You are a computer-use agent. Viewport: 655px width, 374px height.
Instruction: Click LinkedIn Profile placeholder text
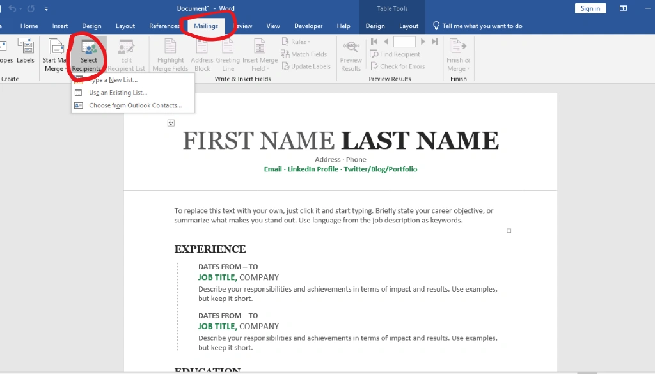(313, 169)
